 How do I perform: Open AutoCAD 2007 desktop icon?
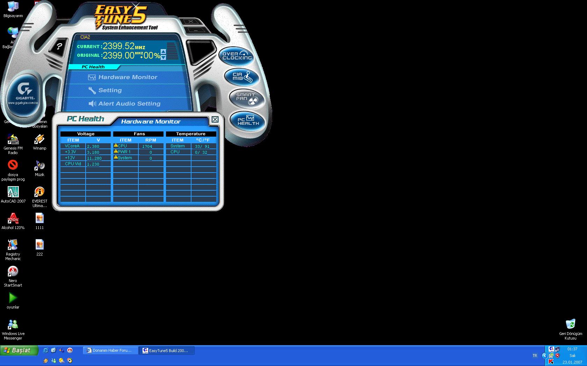[x=13, y=195]
